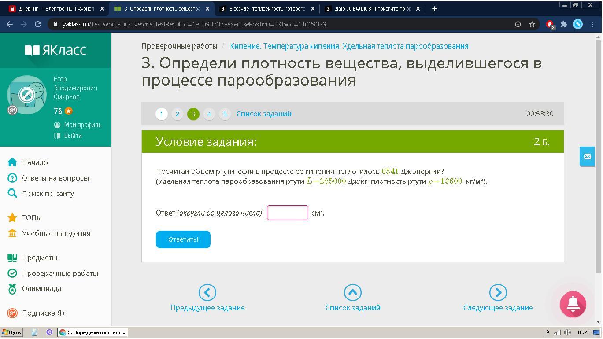
Task: Go to exercise number 1
Action: click(x=162, y=114)
